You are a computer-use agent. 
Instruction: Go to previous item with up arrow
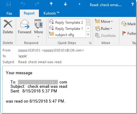click(x=51, y=4)
